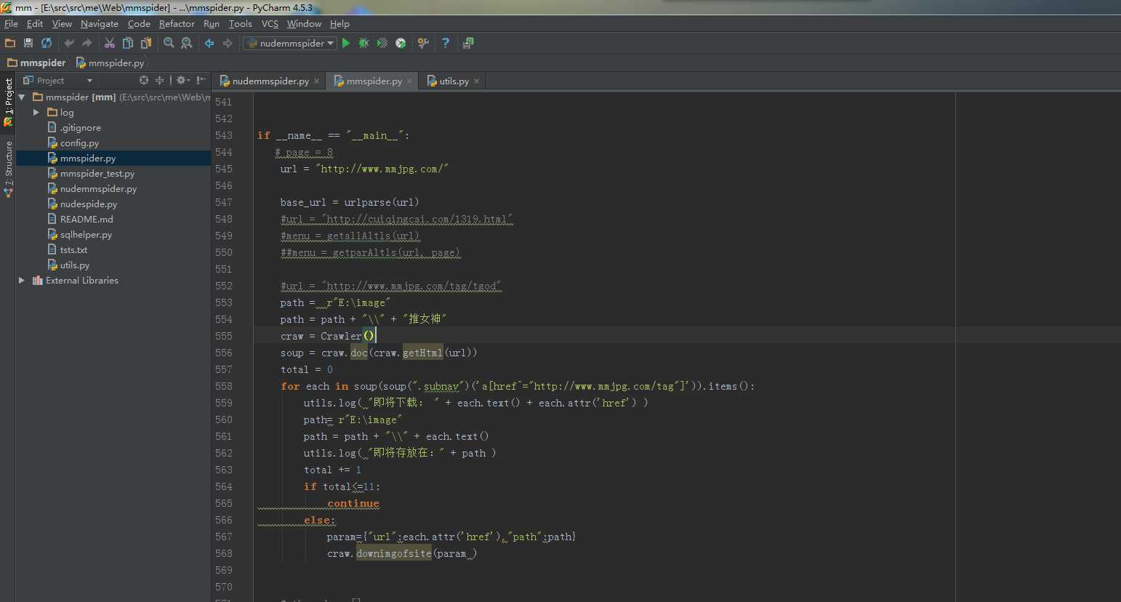This screenshot has width=1121, height=602.
Task: Close the mmspider.py tab
Action: pos(410,81)
